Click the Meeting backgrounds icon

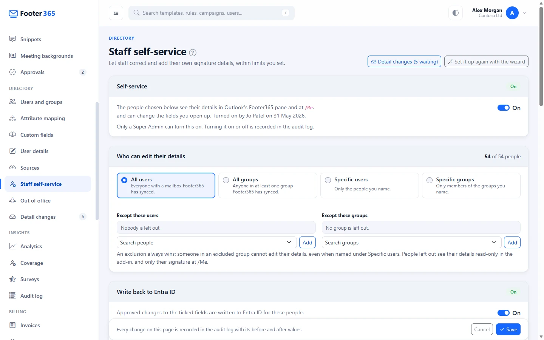(12, 56)
